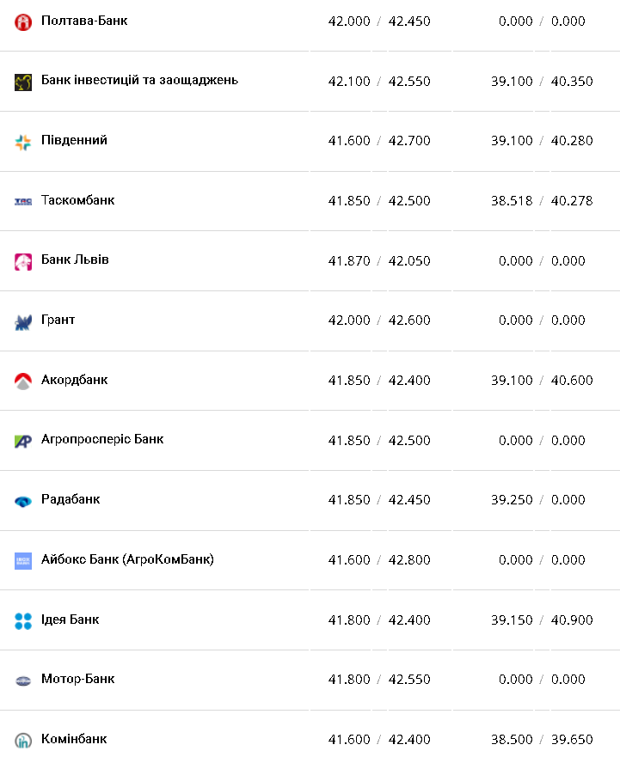Screen dimensions: 620x763
Task: Click the Комінбанк logo icon
Action: (23, 741)
